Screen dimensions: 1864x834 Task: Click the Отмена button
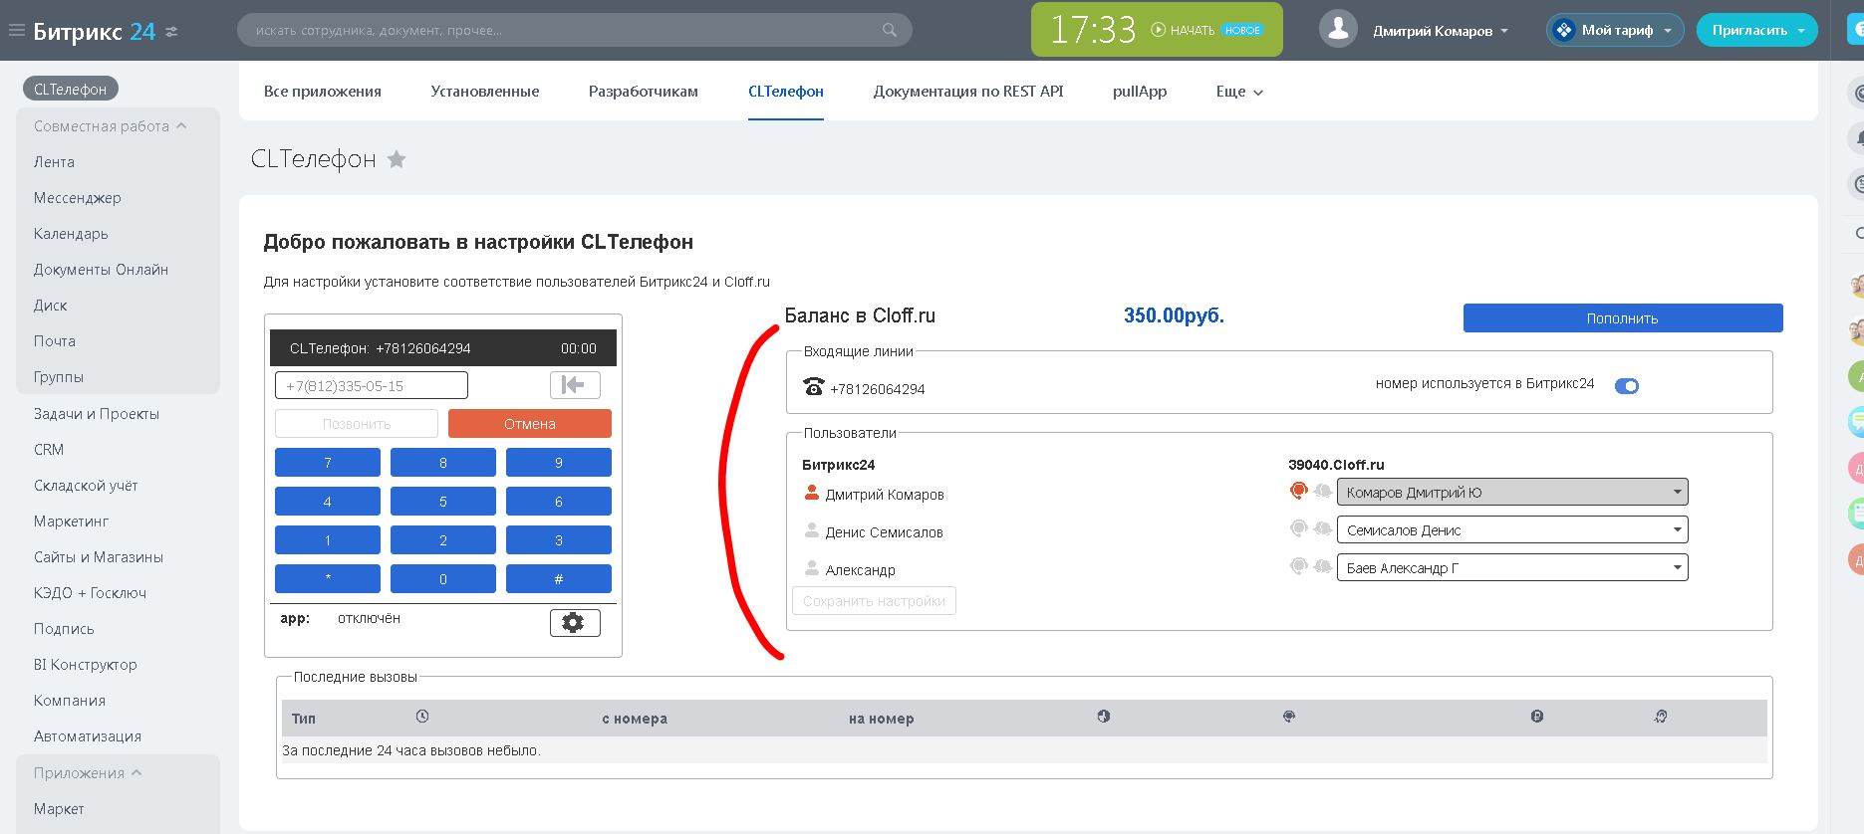pyautogui.click(x=530, y=424)
